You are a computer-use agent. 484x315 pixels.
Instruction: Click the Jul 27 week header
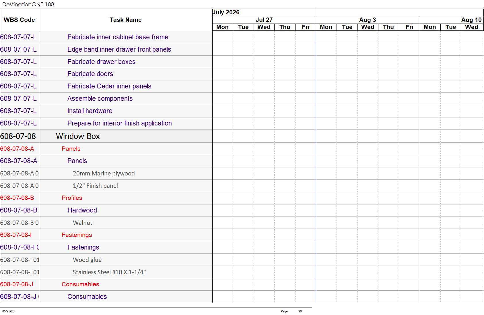coord(264,20)
